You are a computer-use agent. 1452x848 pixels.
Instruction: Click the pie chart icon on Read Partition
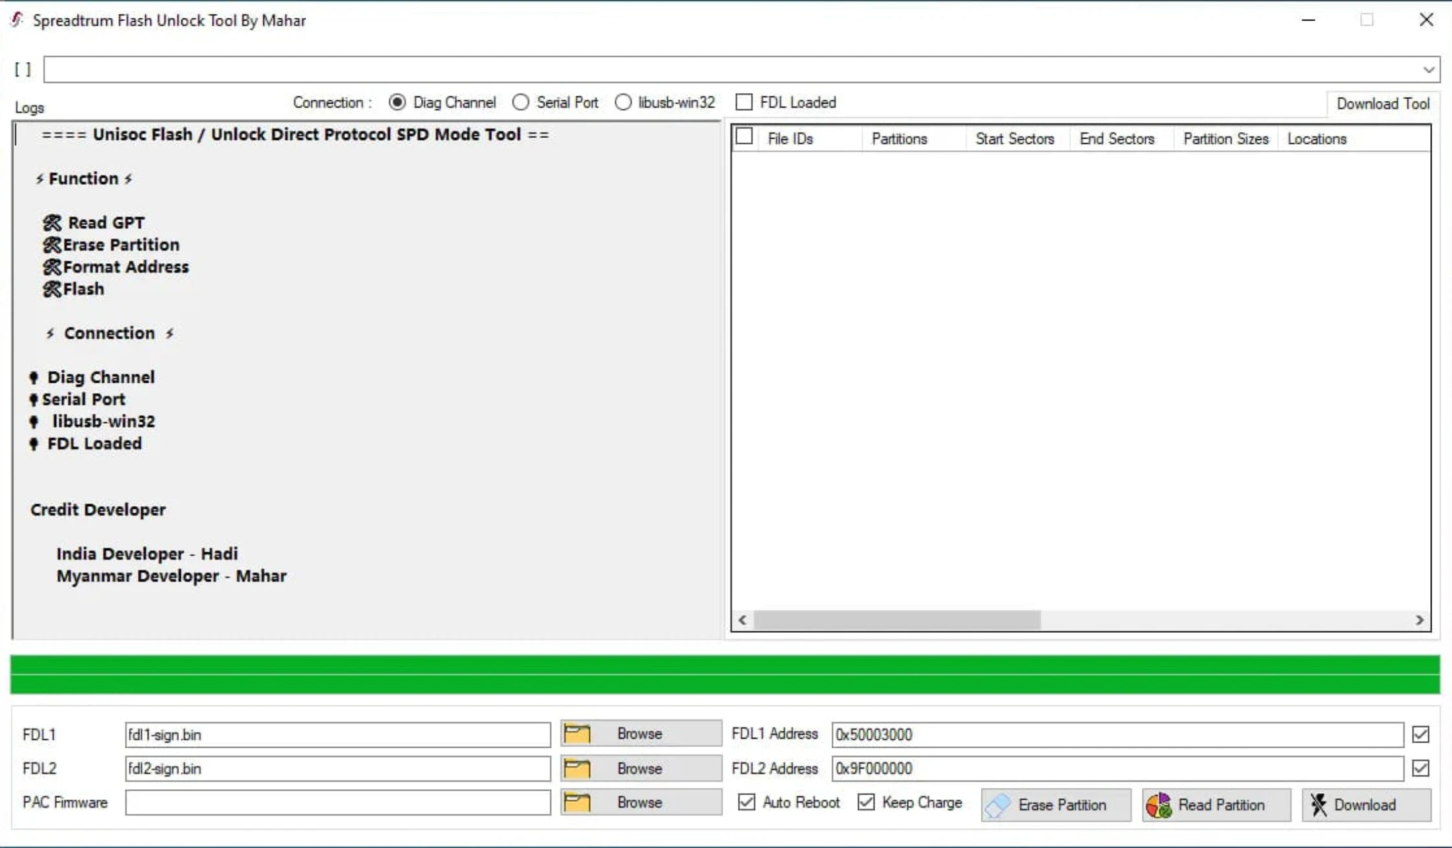[1159, 805]
